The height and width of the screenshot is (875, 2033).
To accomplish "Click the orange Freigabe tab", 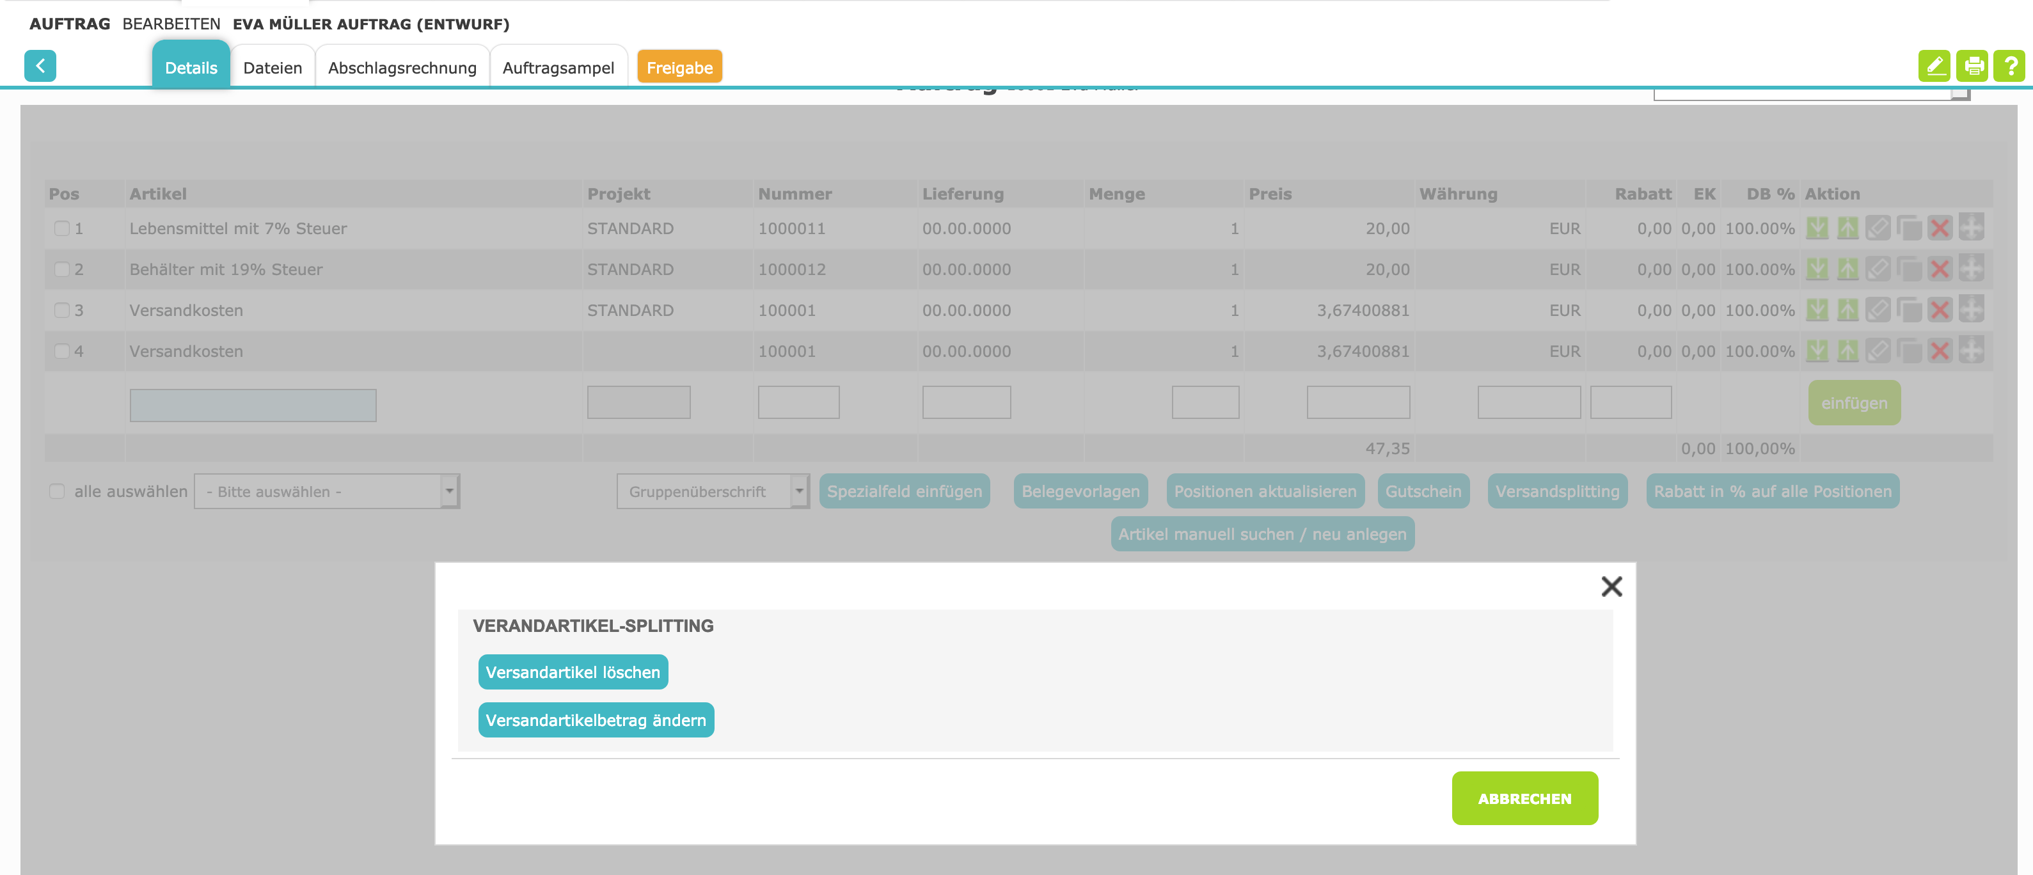I will coord(679,68).
